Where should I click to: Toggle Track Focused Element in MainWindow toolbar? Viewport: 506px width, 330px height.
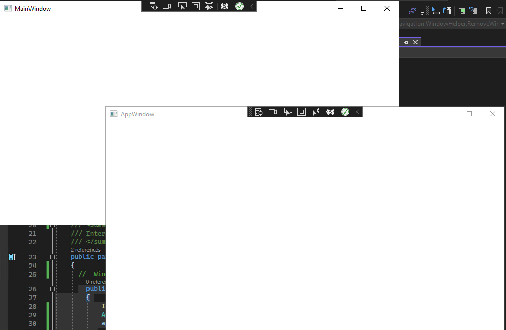click(209, 6)
